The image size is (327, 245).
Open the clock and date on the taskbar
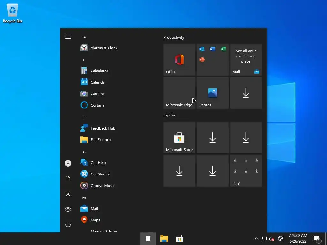(298, 239)
